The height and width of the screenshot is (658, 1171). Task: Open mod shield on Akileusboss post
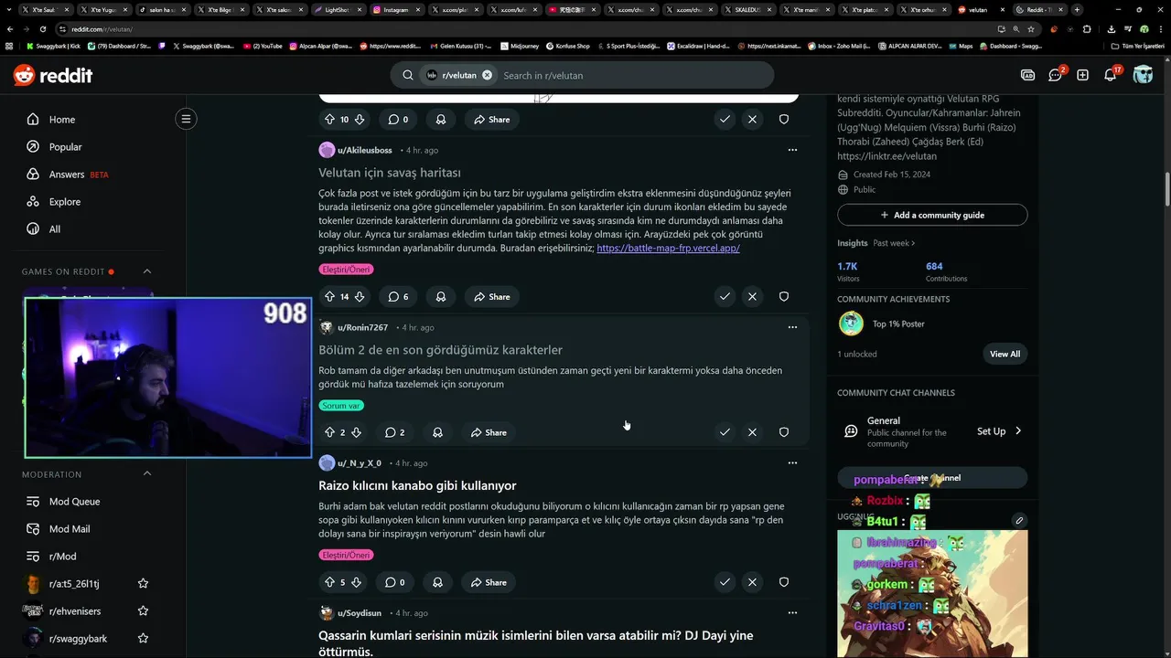(x=784, y=296)
